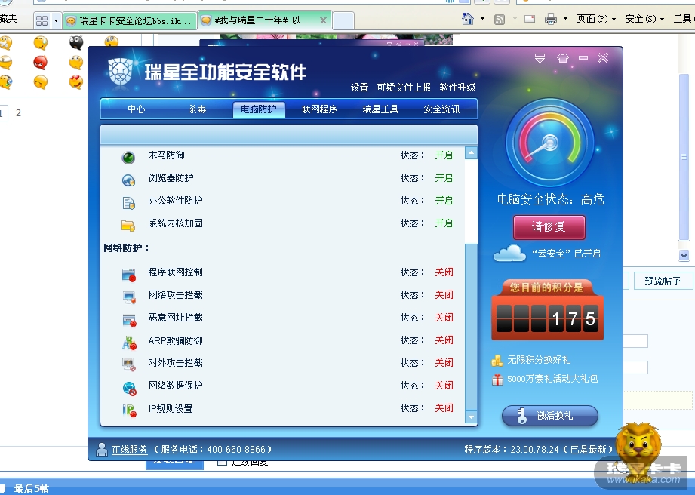695x495 pixels.
Task: Switch to the 联网程序 tab
Action: pos(319,109)
